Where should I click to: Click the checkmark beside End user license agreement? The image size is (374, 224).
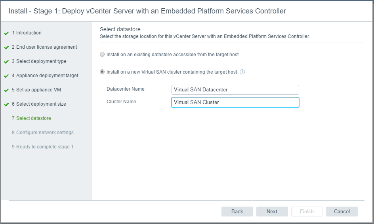[x=6, y=47]
